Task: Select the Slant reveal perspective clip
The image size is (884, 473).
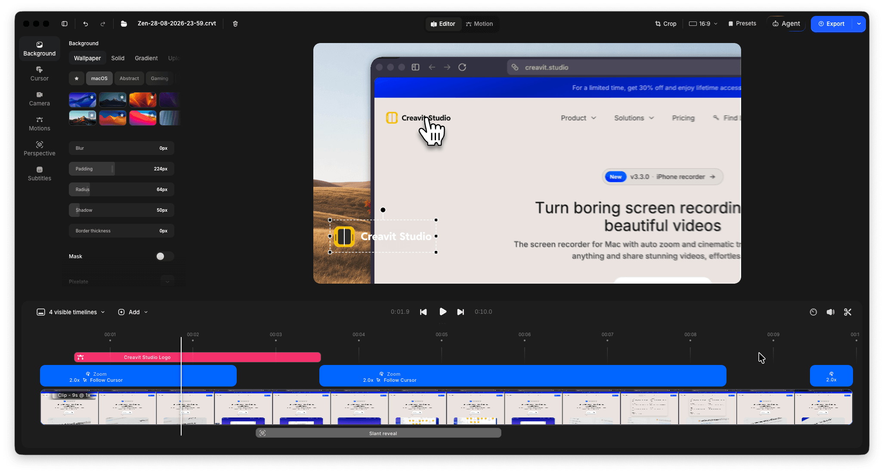Action: pos(378,433)
